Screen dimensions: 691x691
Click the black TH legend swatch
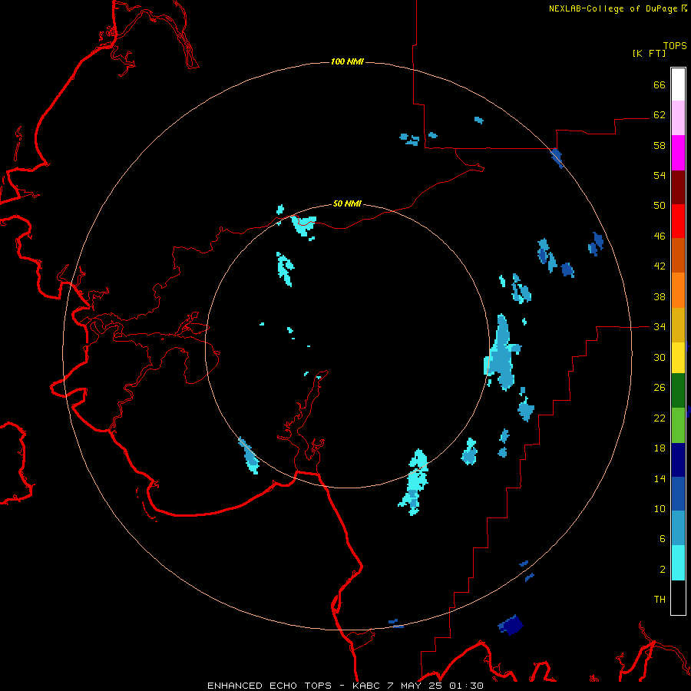pyautogui.click(x=678, y=597)
